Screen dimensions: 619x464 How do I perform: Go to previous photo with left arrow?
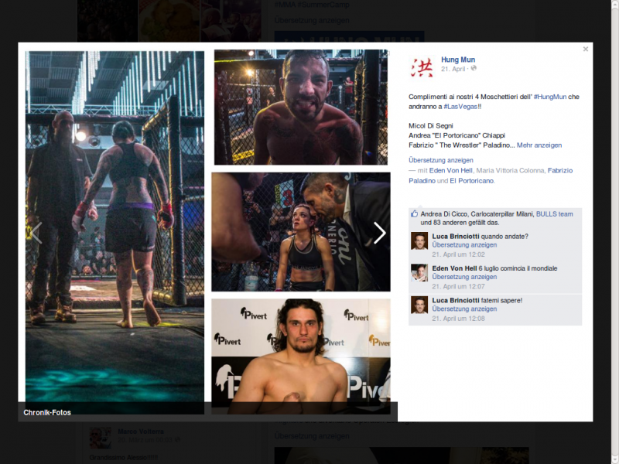point(35,233)
